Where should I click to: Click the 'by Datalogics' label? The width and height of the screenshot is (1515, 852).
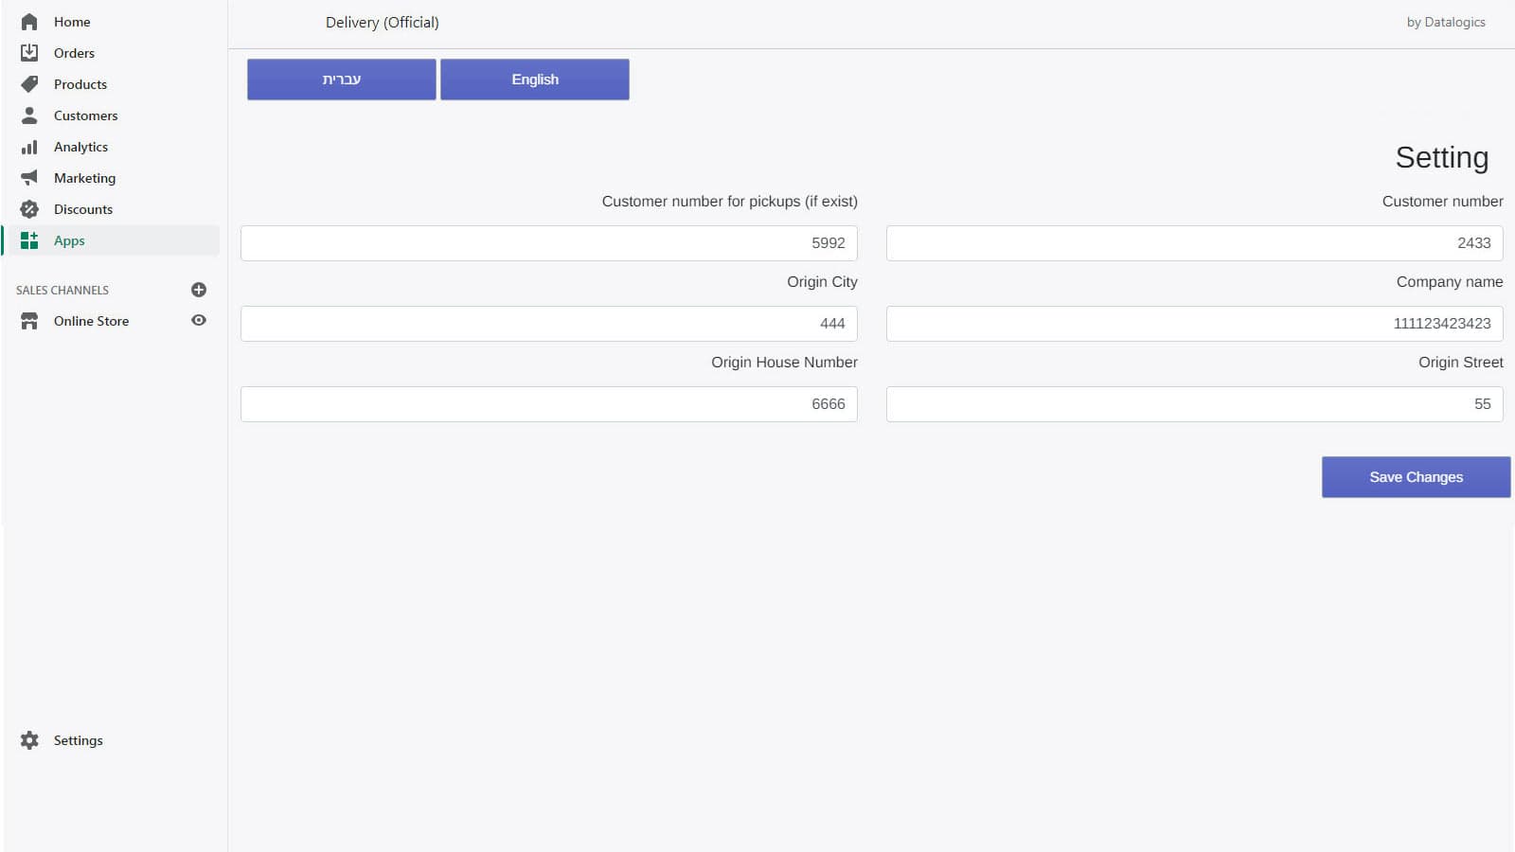[x=1446, y=22]
